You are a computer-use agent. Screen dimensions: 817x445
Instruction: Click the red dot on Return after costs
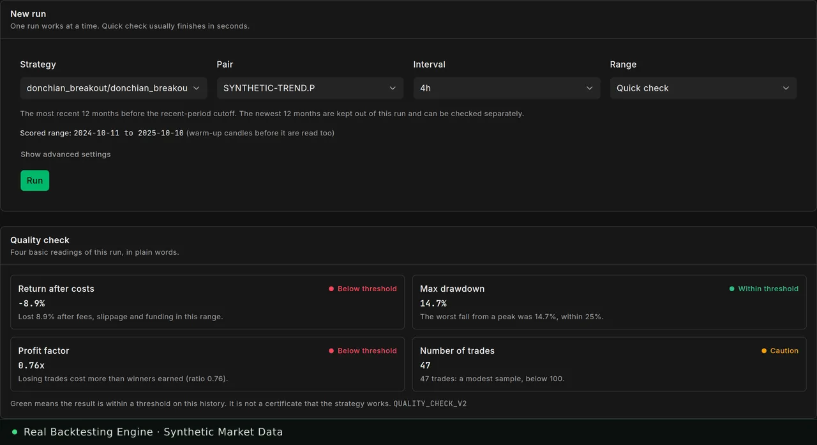click(x=331, y=289)
